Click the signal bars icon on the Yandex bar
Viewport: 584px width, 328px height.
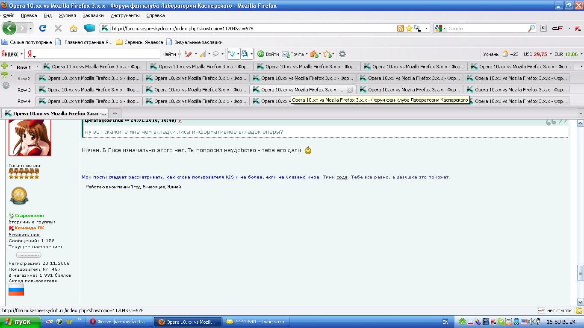(x=203, y=54)
